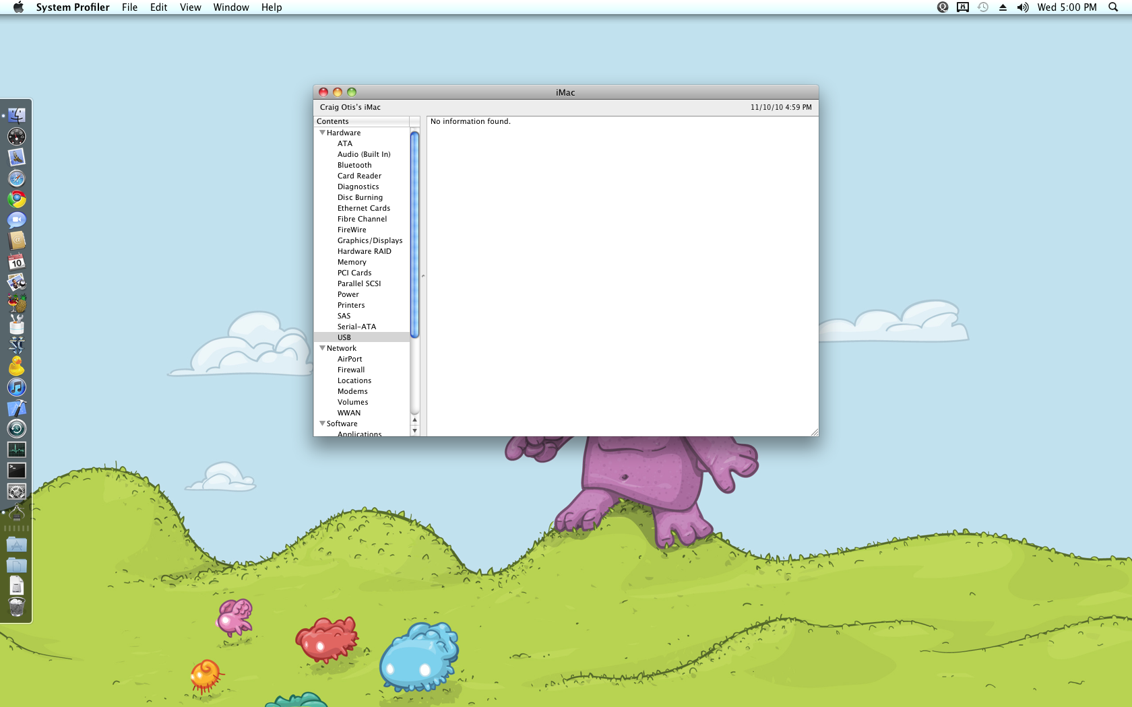The height and width of the screenshot is (707, 1132).
Task: Open volume control in menu bar
Action: click(x=1023, y=7)
